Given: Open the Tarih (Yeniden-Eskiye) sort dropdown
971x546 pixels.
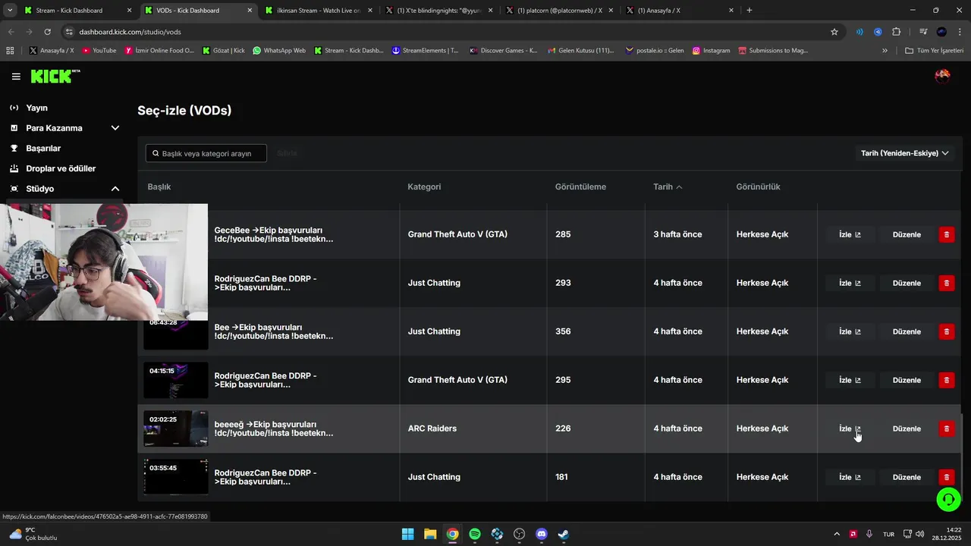Looking at the screenshot, I should tap(904, 153).
